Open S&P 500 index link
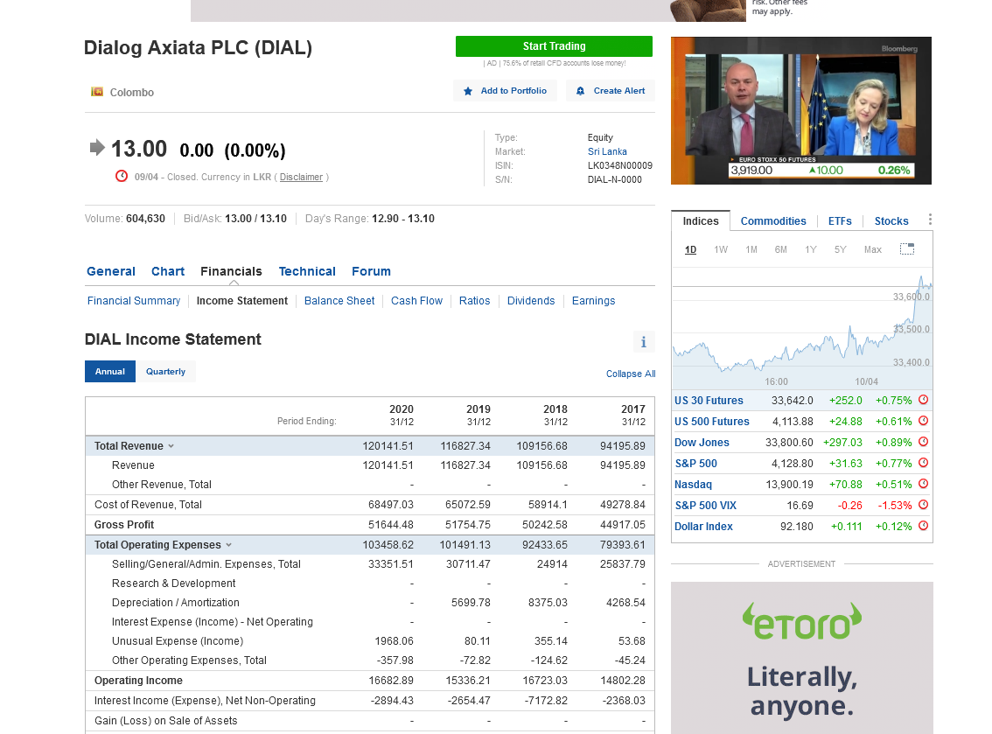This screenshot has width=992, height=734. coord(696,463)
